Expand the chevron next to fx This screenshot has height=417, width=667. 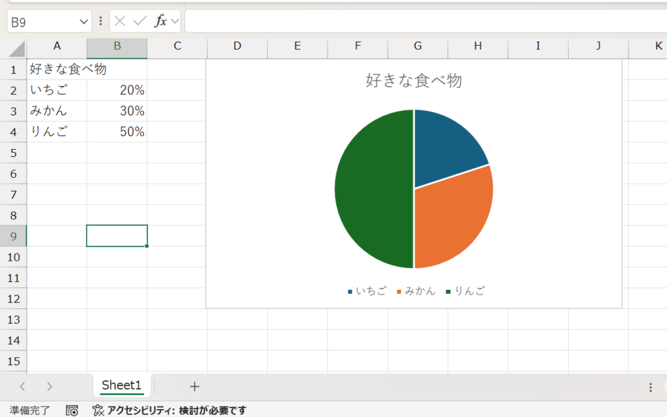[x=175, y=21]
